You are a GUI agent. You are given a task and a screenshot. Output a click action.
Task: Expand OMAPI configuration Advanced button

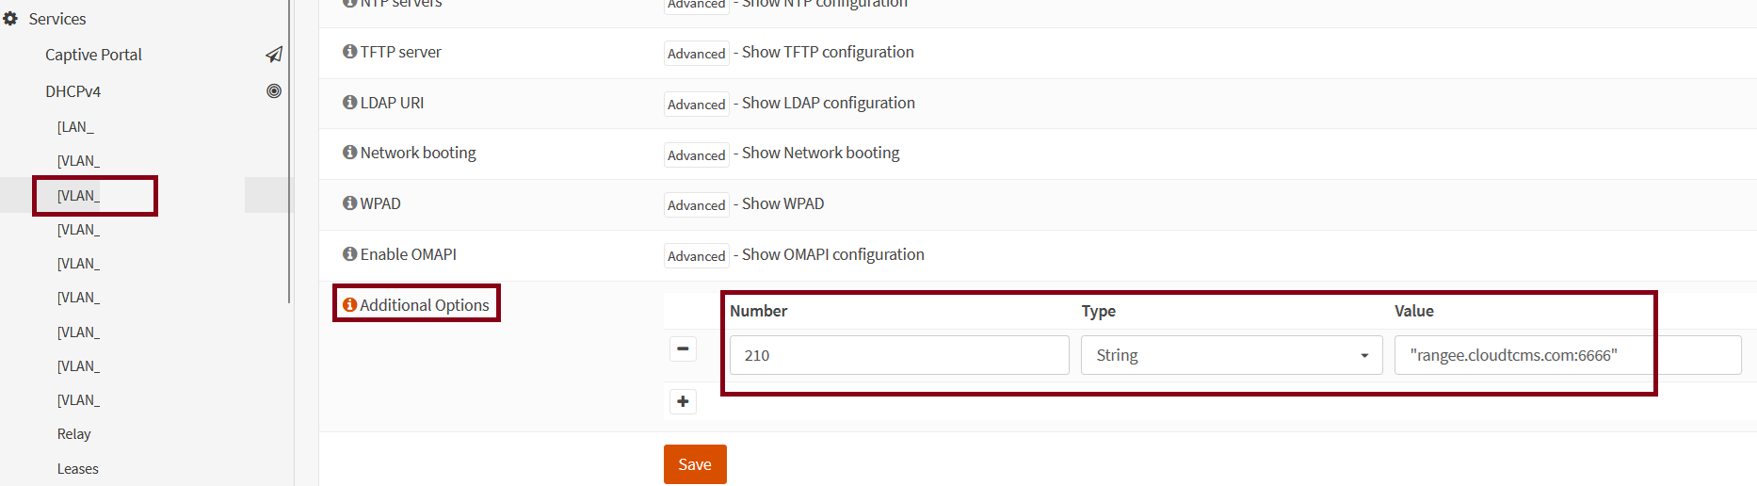point(696,256)
